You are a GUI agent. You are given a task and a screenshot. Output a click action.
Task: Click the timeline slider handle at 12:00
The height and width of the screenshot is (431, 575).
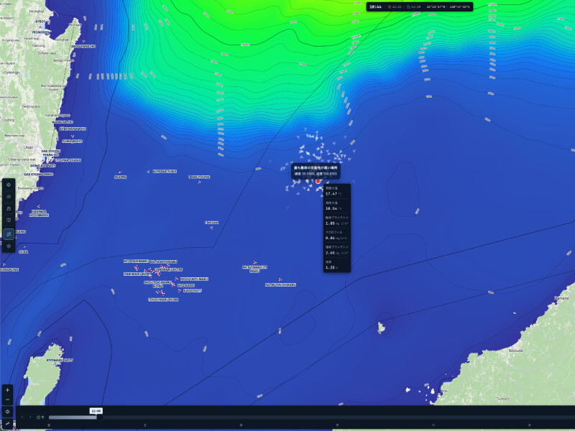[x=99, y=417]
